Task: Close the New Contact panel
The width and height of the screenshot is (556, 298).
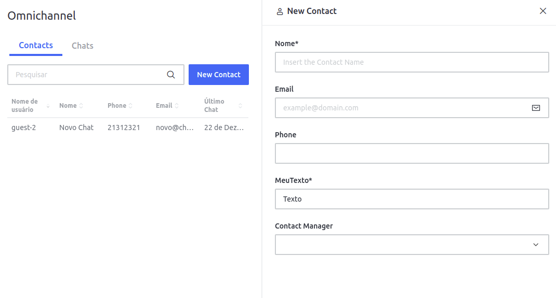Action: 543,11
